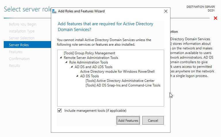Click the DESTINATION SERVER label
221x137 pixels.
pos(201,7)
